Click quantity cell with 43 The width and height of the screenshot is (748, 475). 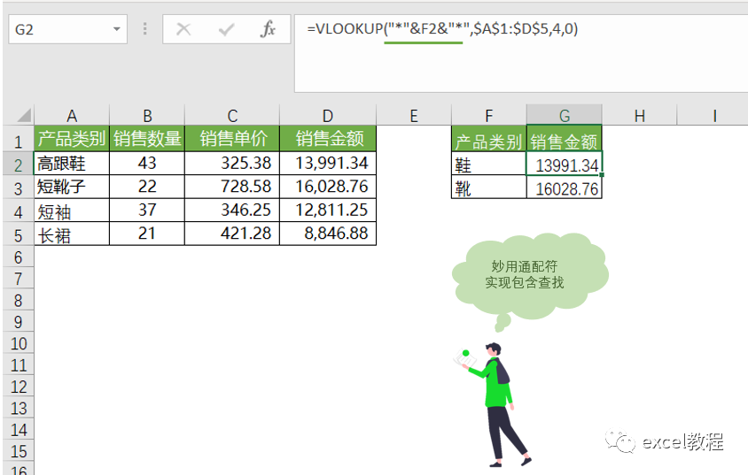point(147,164)
